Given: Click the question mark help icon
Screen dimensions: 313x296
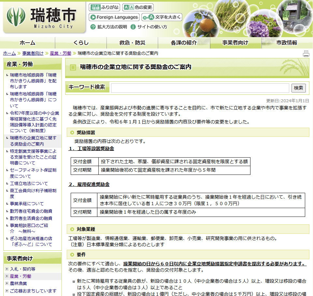Looking at the screenshot, I should 93,27.
